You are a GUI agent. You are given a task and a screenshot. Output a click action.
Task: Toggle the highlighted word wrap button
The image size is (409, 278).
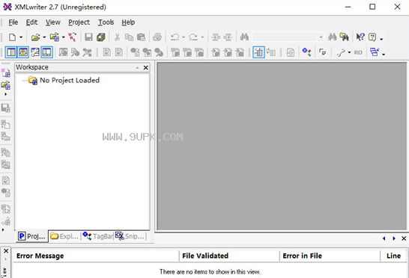258,52
